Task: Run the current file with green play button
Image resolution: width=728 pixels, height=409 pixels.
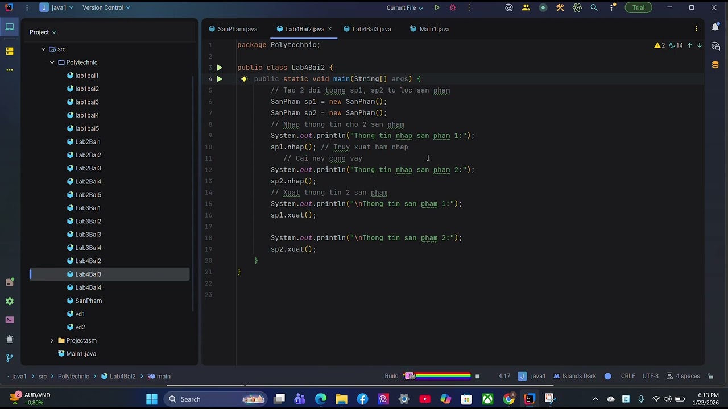Action: tap(437, 7)
